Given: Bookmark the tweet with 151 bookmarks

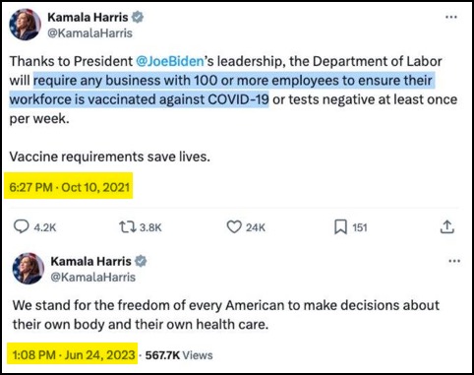Looking at the screenshot, I should [340, 227].
